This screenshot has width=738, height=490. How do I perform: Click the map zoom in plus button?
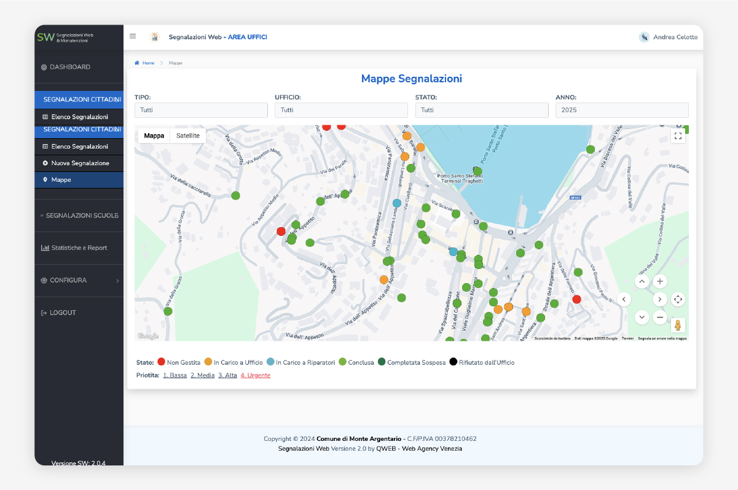click(x=660, y=282)
